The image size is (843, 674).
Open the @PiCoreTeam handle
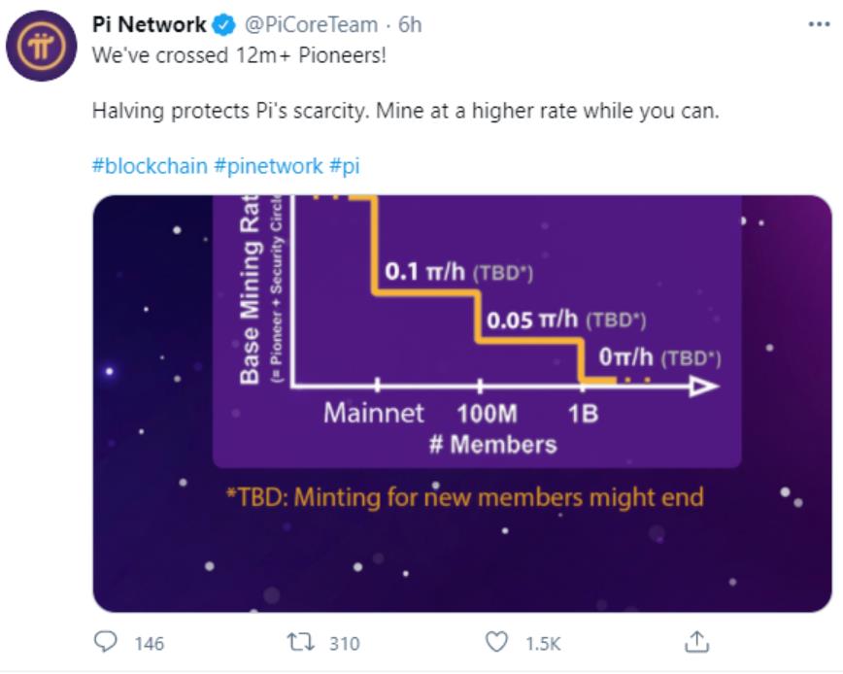pyautogui.click(x=312, y=24)
